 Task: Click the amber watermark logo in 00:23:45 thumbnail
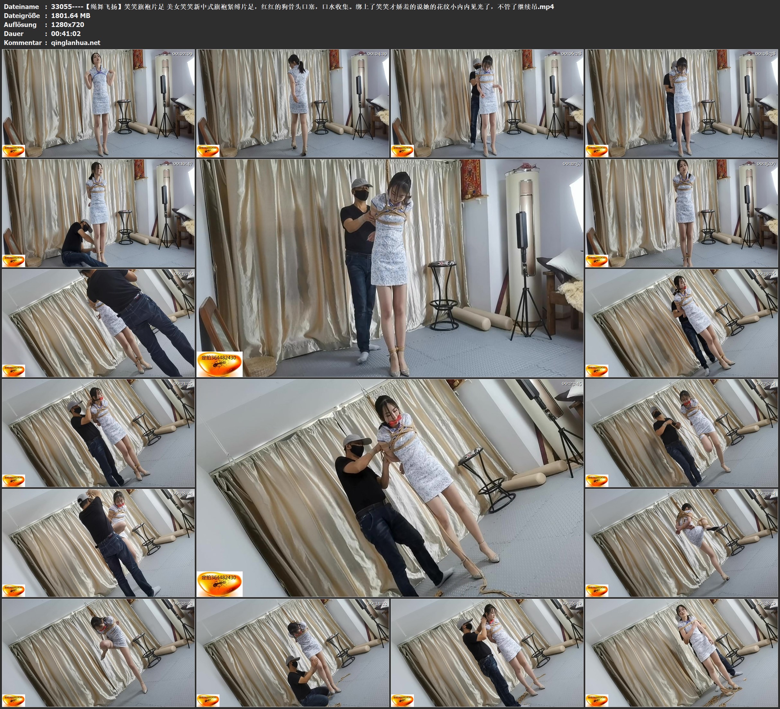(x=220, y=584)
